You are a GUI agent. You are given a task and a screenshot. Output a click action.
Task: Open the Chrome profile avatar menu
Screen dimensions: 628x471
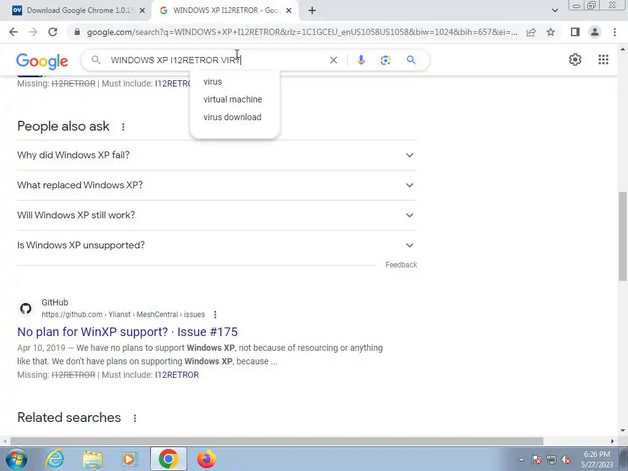(595, 32)
